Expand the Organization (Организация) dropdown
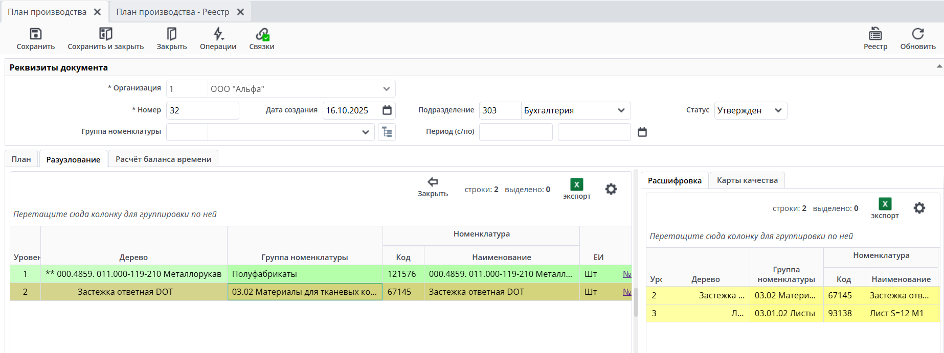 click(387, 89)
